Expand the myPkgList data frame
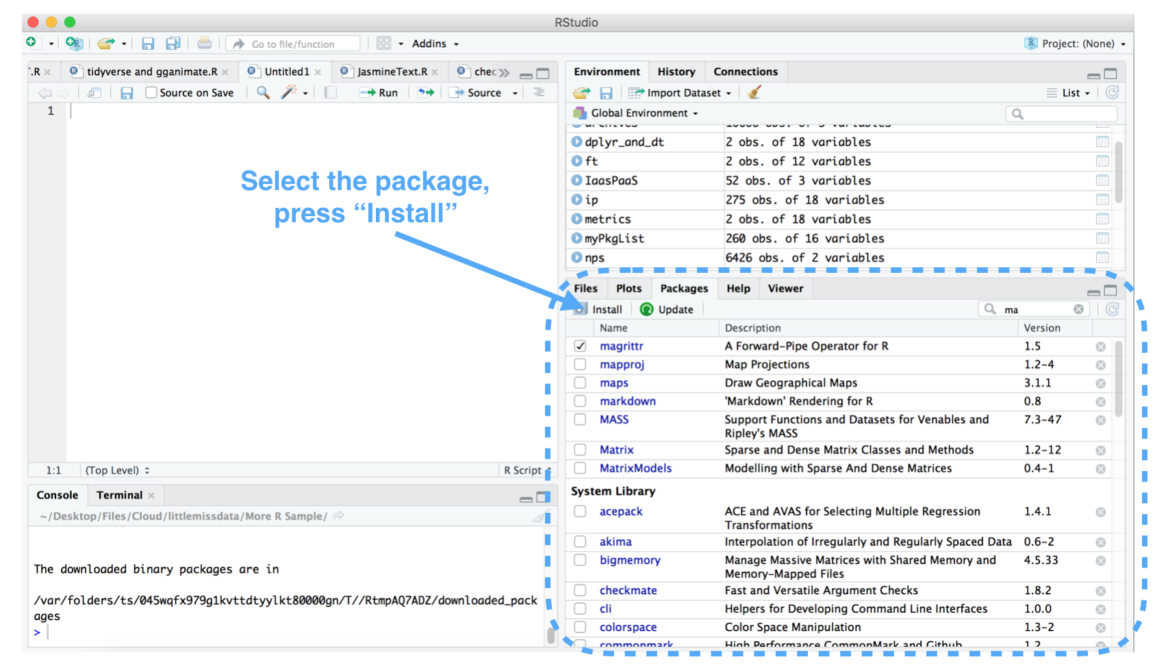The height and width of the screenshot is (666, 1168). 576,238
